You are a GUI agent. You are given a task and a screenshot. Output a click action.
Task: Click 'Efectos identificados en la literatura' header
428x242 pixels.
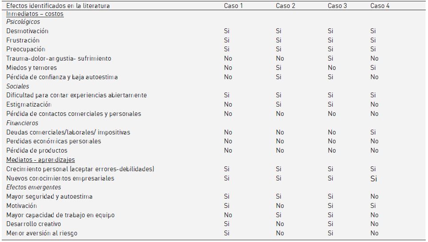[x=58, y=6]
